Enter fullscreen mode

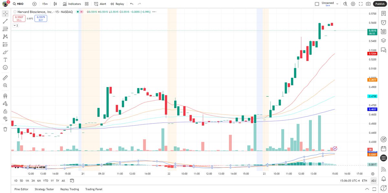click(361, 4)
